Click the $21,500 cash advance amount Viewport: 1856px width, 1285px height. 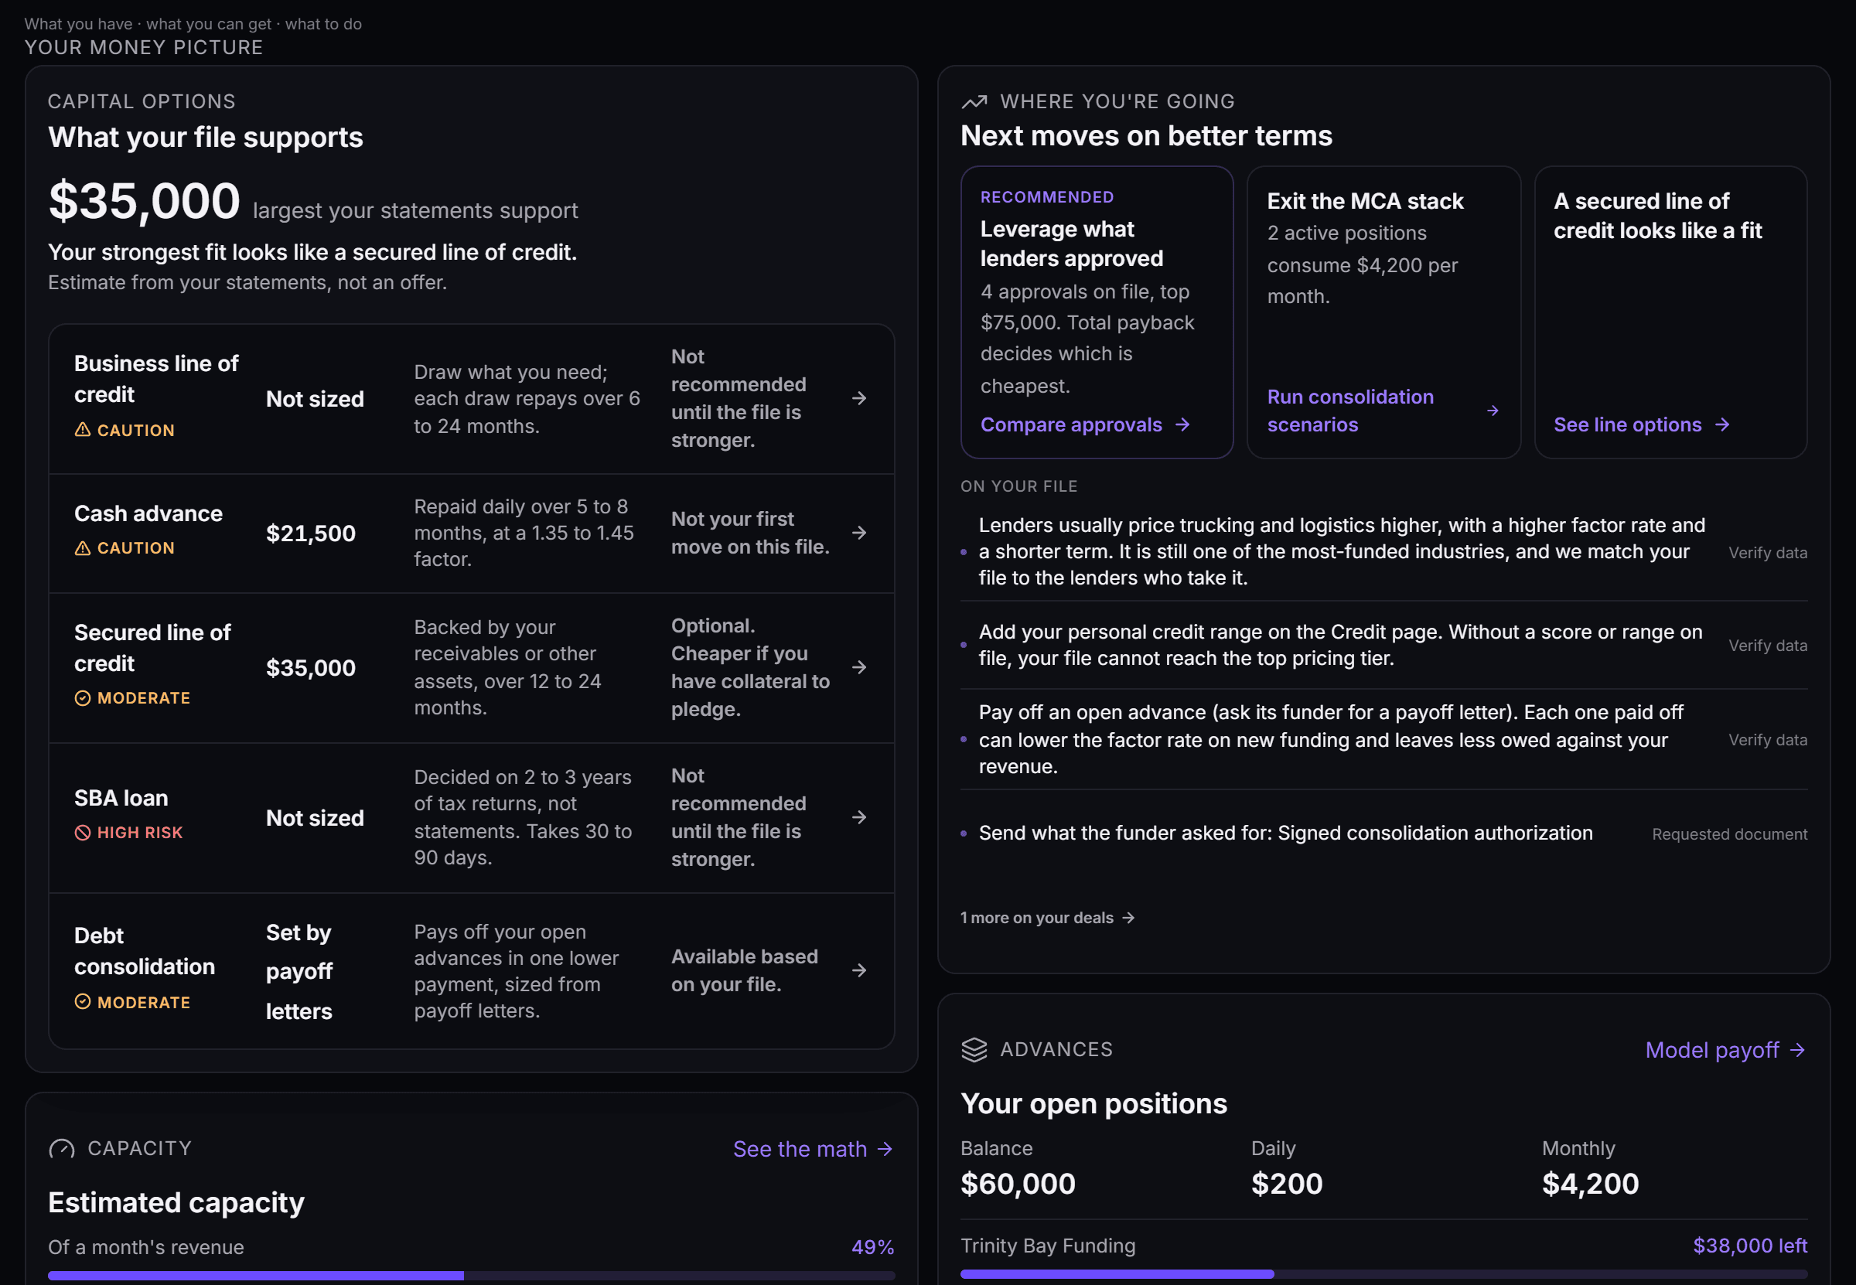click(x=311, y=533)
